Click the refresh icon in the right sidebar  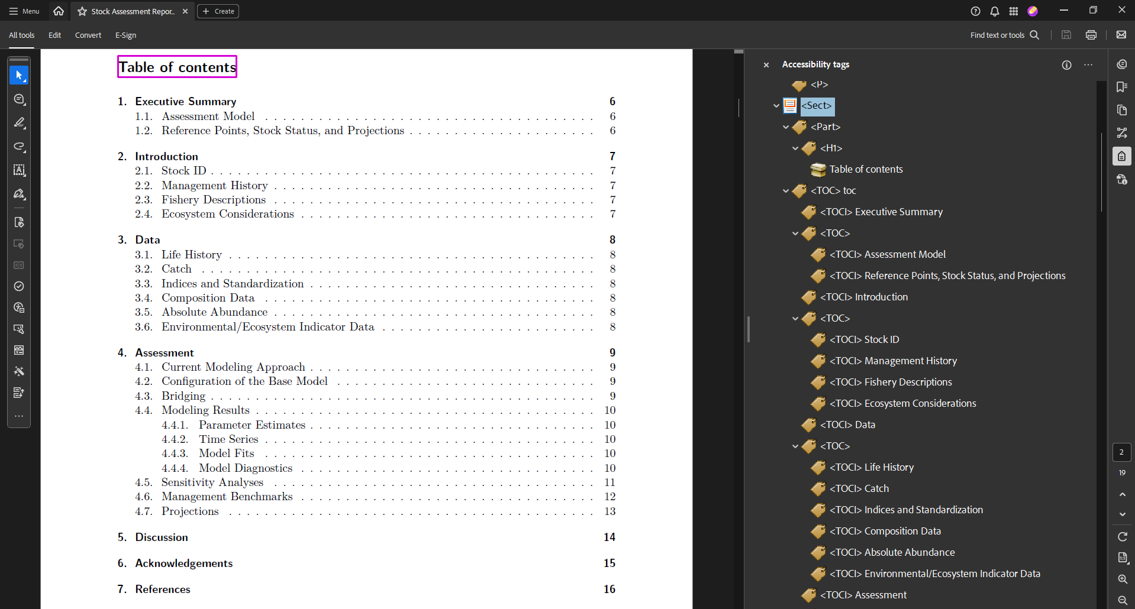point(1123,536)
